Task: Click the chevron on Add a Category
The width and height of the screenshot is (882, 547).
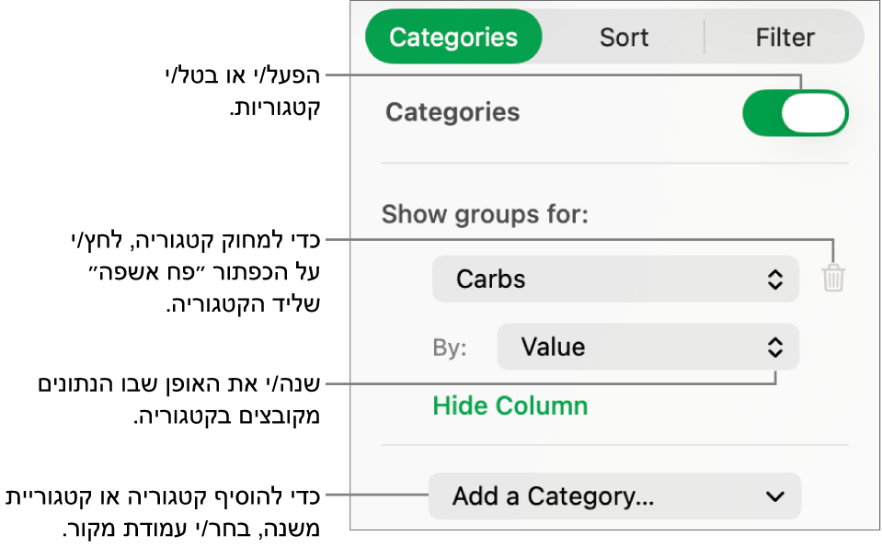Action: pyautogui.click(x=775, y=496)
